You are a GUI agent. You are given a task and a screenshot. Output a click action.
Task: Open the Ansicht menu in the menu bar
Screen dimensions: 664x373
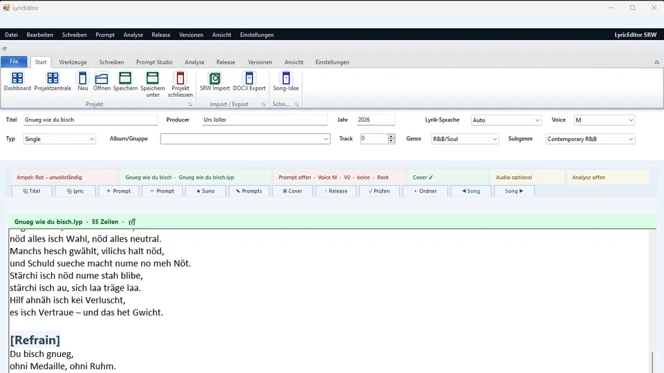click(x=221, y=35)
